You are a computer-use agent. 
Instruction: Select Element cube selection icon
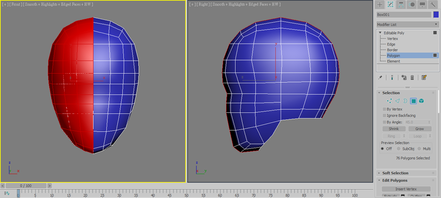421,101
